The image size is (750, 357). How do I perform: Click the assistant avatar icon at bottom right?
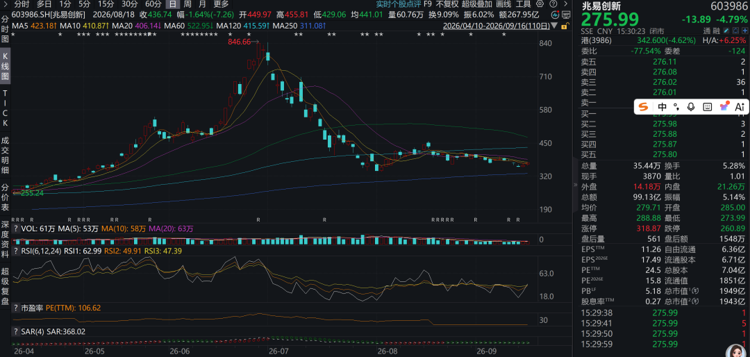[735, 351]
